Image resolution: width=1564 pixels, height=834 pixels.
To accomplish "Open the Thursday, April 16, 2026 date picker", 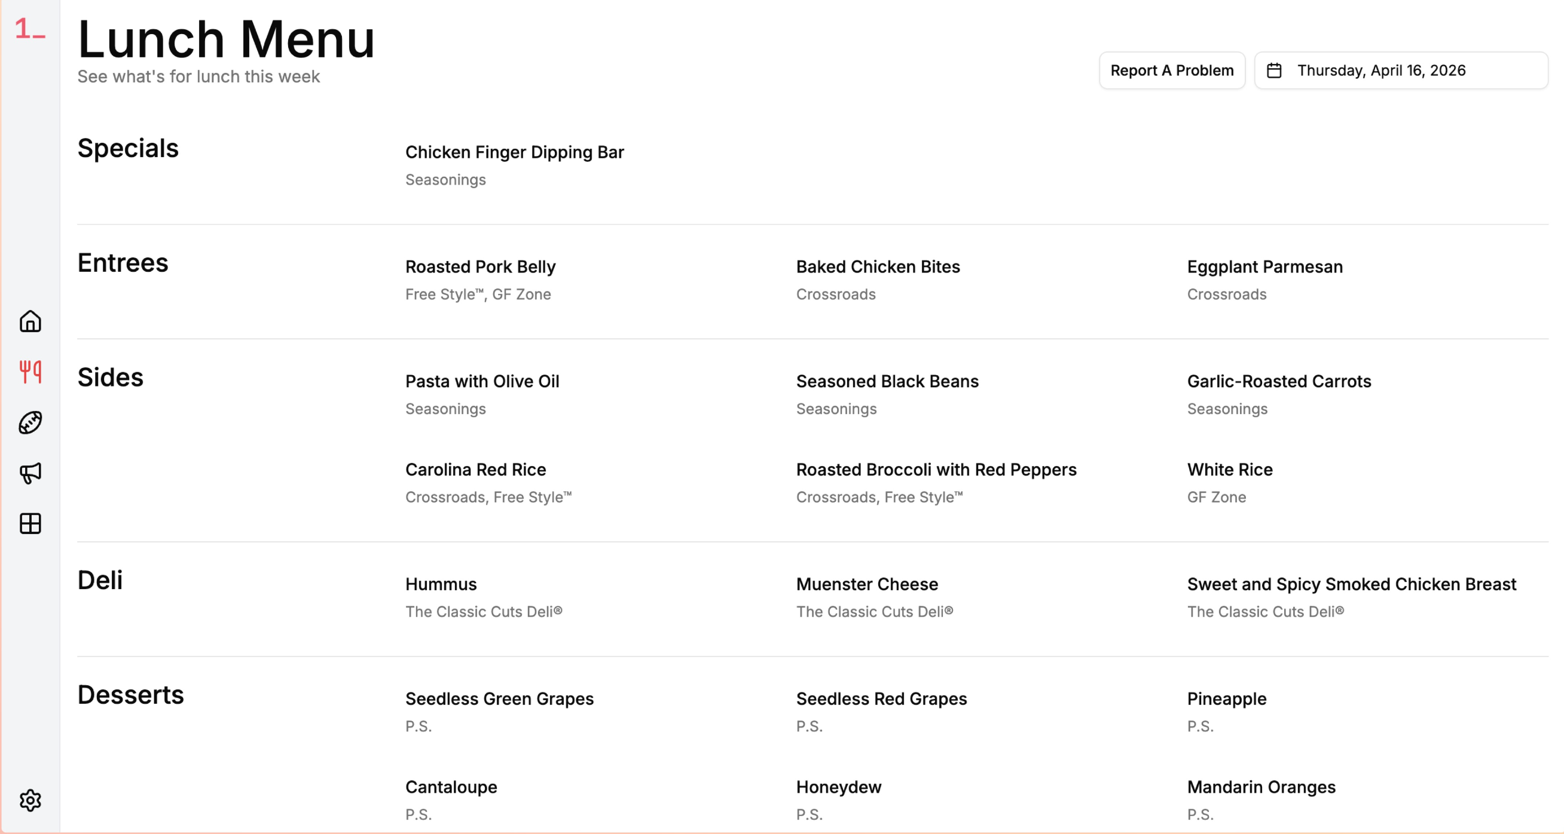I will 1401,70.
